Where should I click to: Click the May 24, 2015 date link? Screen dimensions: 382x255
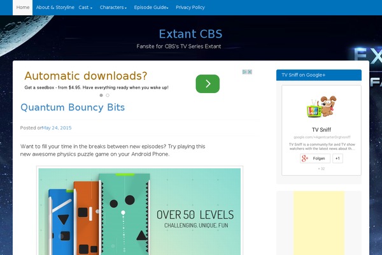pos(57,128)
